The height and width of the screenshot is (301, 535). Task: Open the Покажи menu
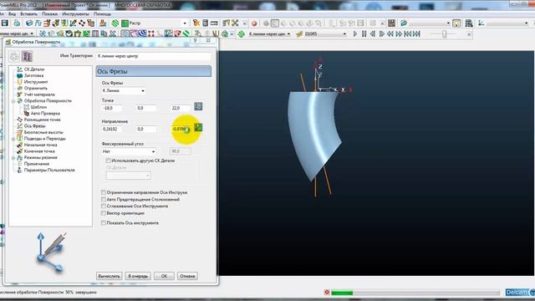(50, 14)
